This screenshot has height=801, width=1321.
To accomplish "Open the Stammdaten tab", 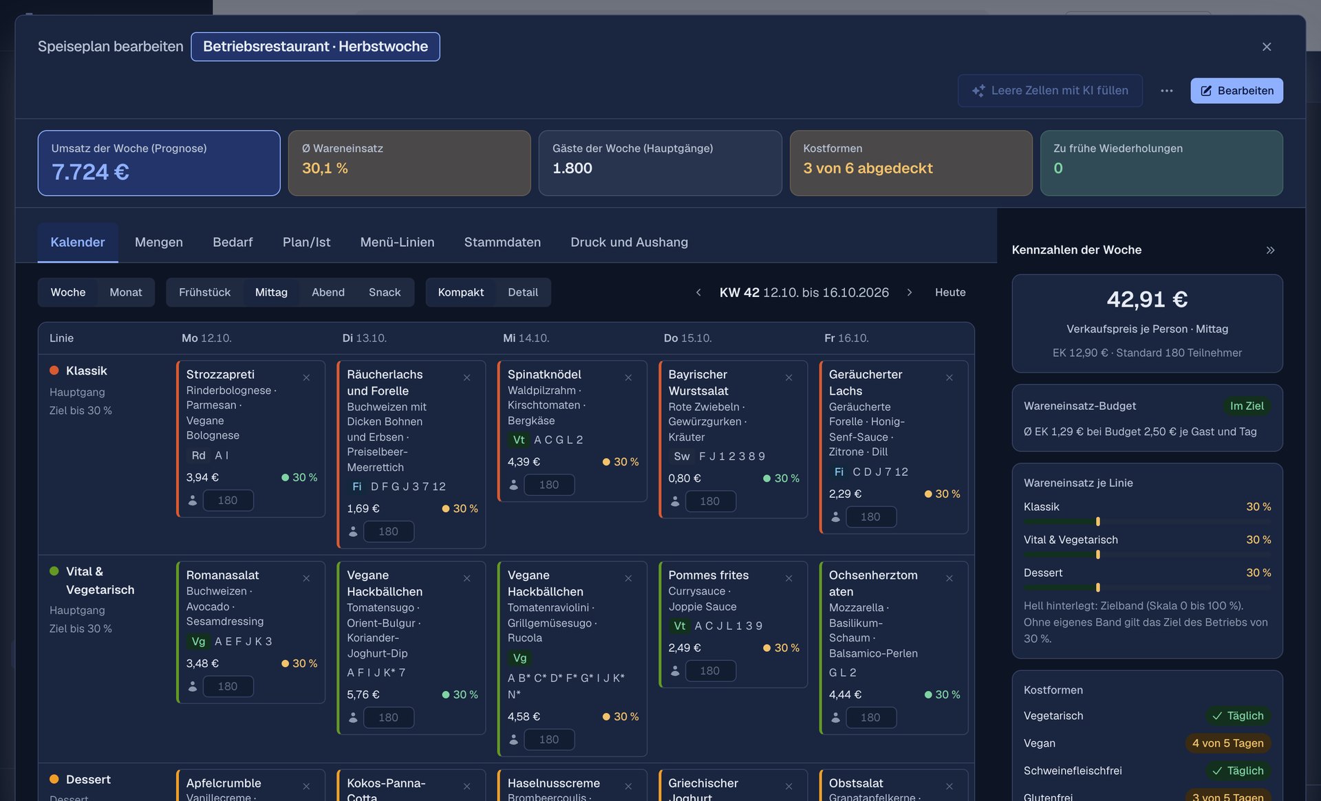I will [502, 242].
